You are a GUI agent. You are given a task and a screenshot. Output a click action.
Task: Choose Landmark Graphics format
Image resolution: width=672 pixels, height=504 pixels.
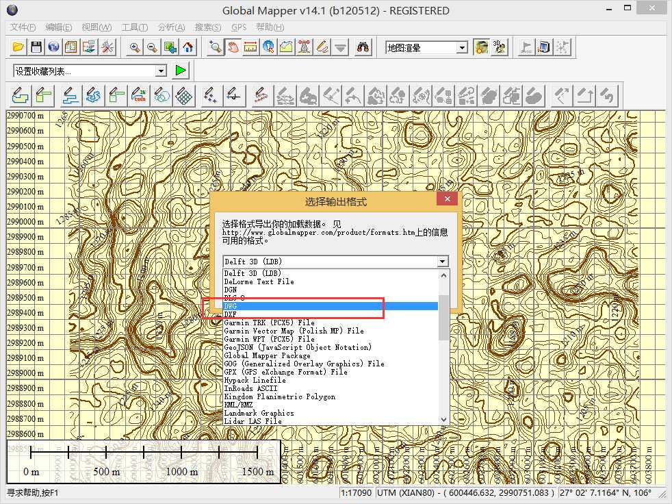click(x=331, y=413)
